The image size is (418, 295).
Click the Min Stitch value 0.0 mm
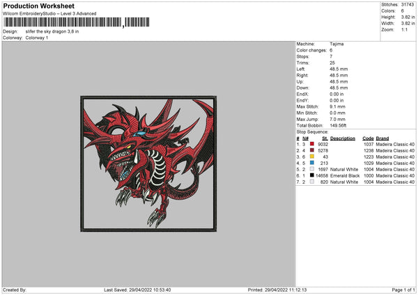[x=337, y=113]
